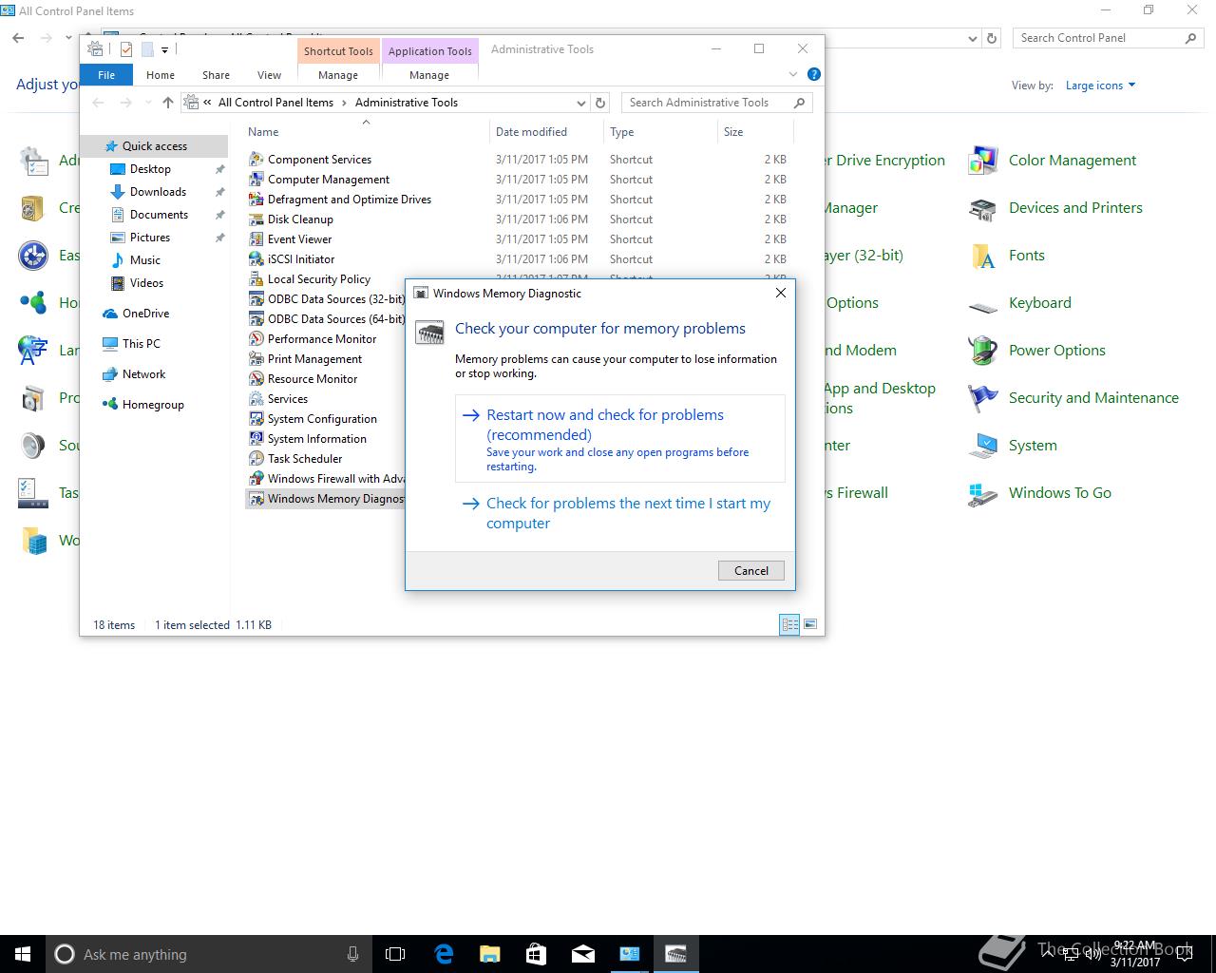This screenshot has height=973, width=1216.
Task: Click the Local Security Policy icon
Action: click(x=256, y=279)
